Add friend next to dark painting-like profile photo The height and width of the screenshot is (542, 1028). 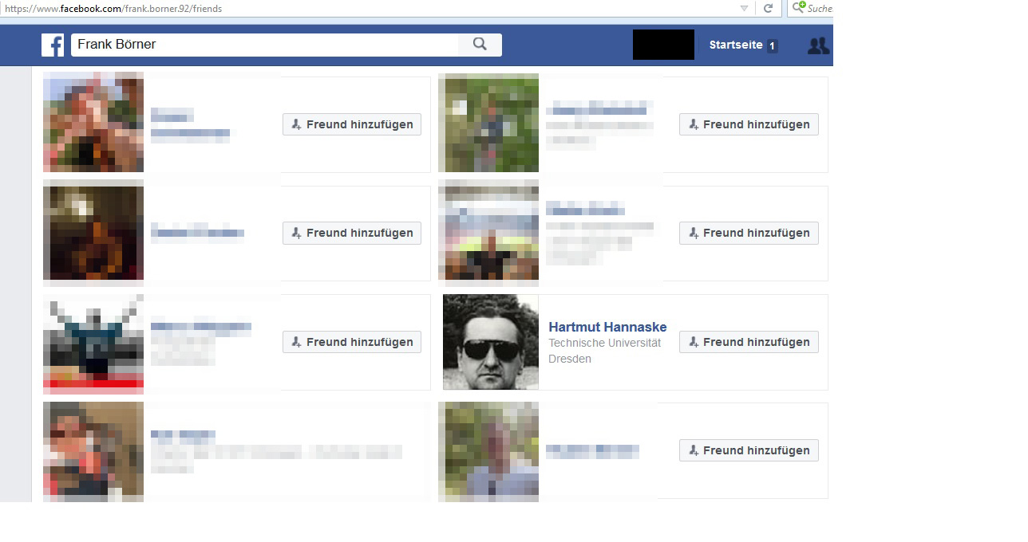tap(351, 234)
